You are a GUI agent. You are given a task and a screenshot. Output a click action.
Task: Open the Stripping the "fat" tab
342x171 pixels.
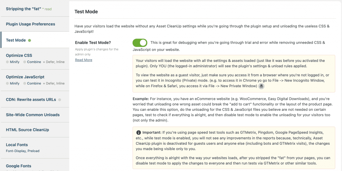click(23, 9)
